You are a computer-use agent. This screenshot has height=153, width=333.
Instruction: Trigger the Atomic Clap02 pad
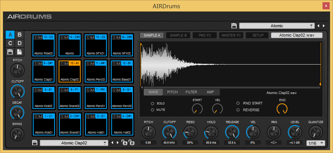(70, 72)
